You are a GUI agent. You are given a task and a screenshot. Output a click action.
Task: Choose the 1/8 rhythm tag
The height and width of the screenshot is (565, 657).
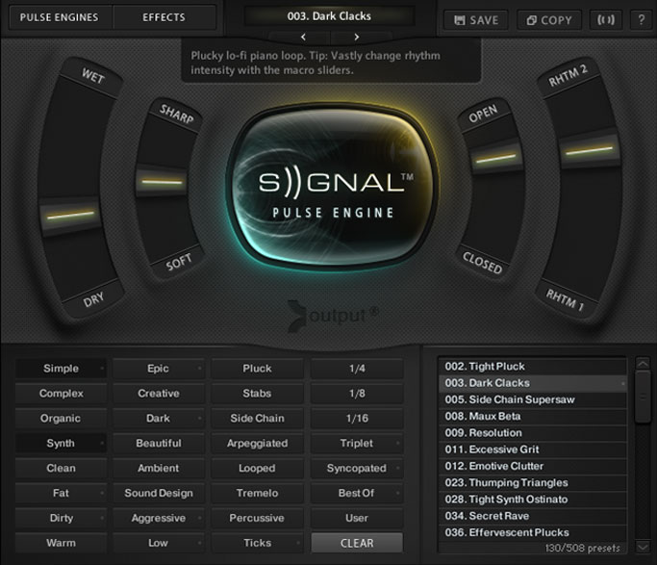click(357, 393)
